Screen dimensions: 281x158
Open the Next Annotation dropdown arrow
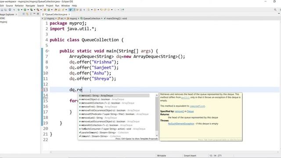coord(92,10)
